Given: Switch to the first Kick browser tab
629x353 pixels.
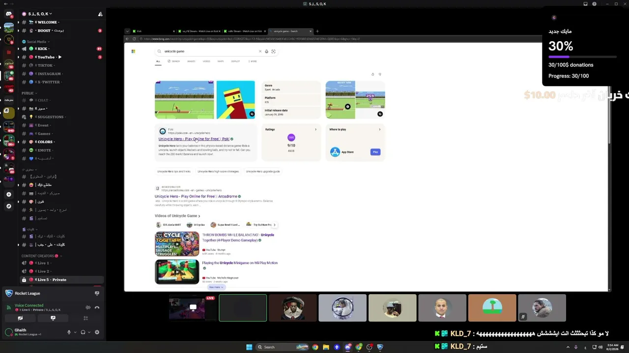Looking at the screenshot, I should [x=152, y=31].
